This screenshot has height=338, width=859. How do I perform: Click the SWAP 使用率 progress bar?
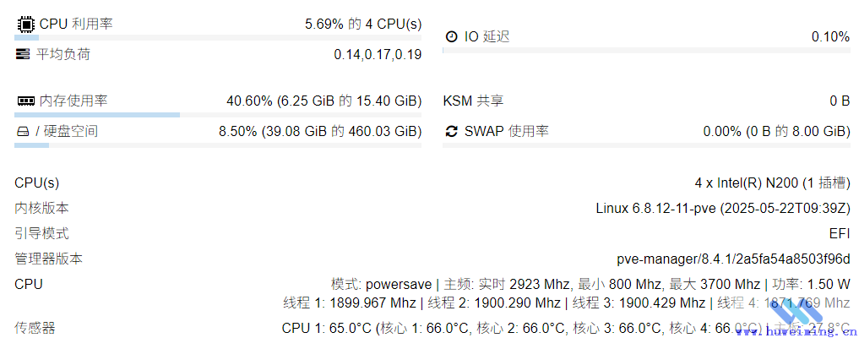point(646,145)
